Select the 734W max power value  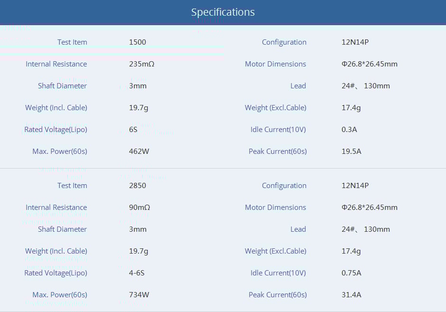tap(139, 295)
